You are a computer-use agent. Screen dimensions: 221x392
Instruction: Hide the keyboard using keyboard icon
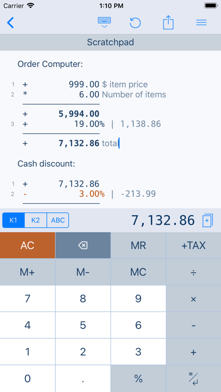tap(104, 23)
